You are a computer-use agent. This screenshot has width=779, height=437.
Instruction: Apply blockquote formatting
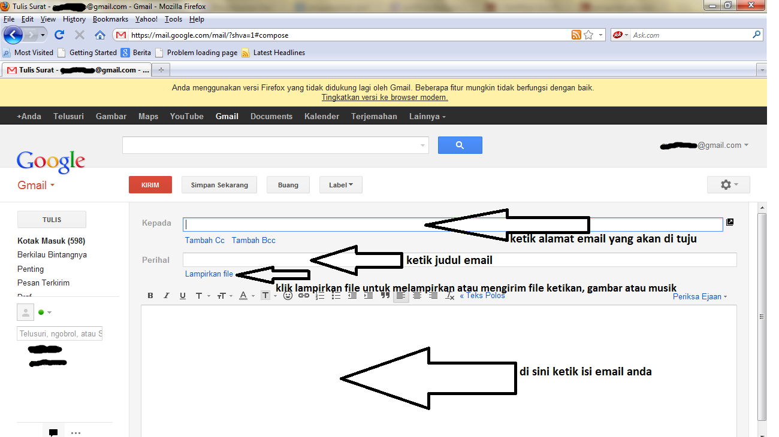click(385, 296)
